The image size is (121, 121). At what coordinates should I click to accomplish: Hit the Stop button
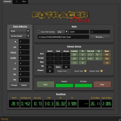tap(102, 84)
